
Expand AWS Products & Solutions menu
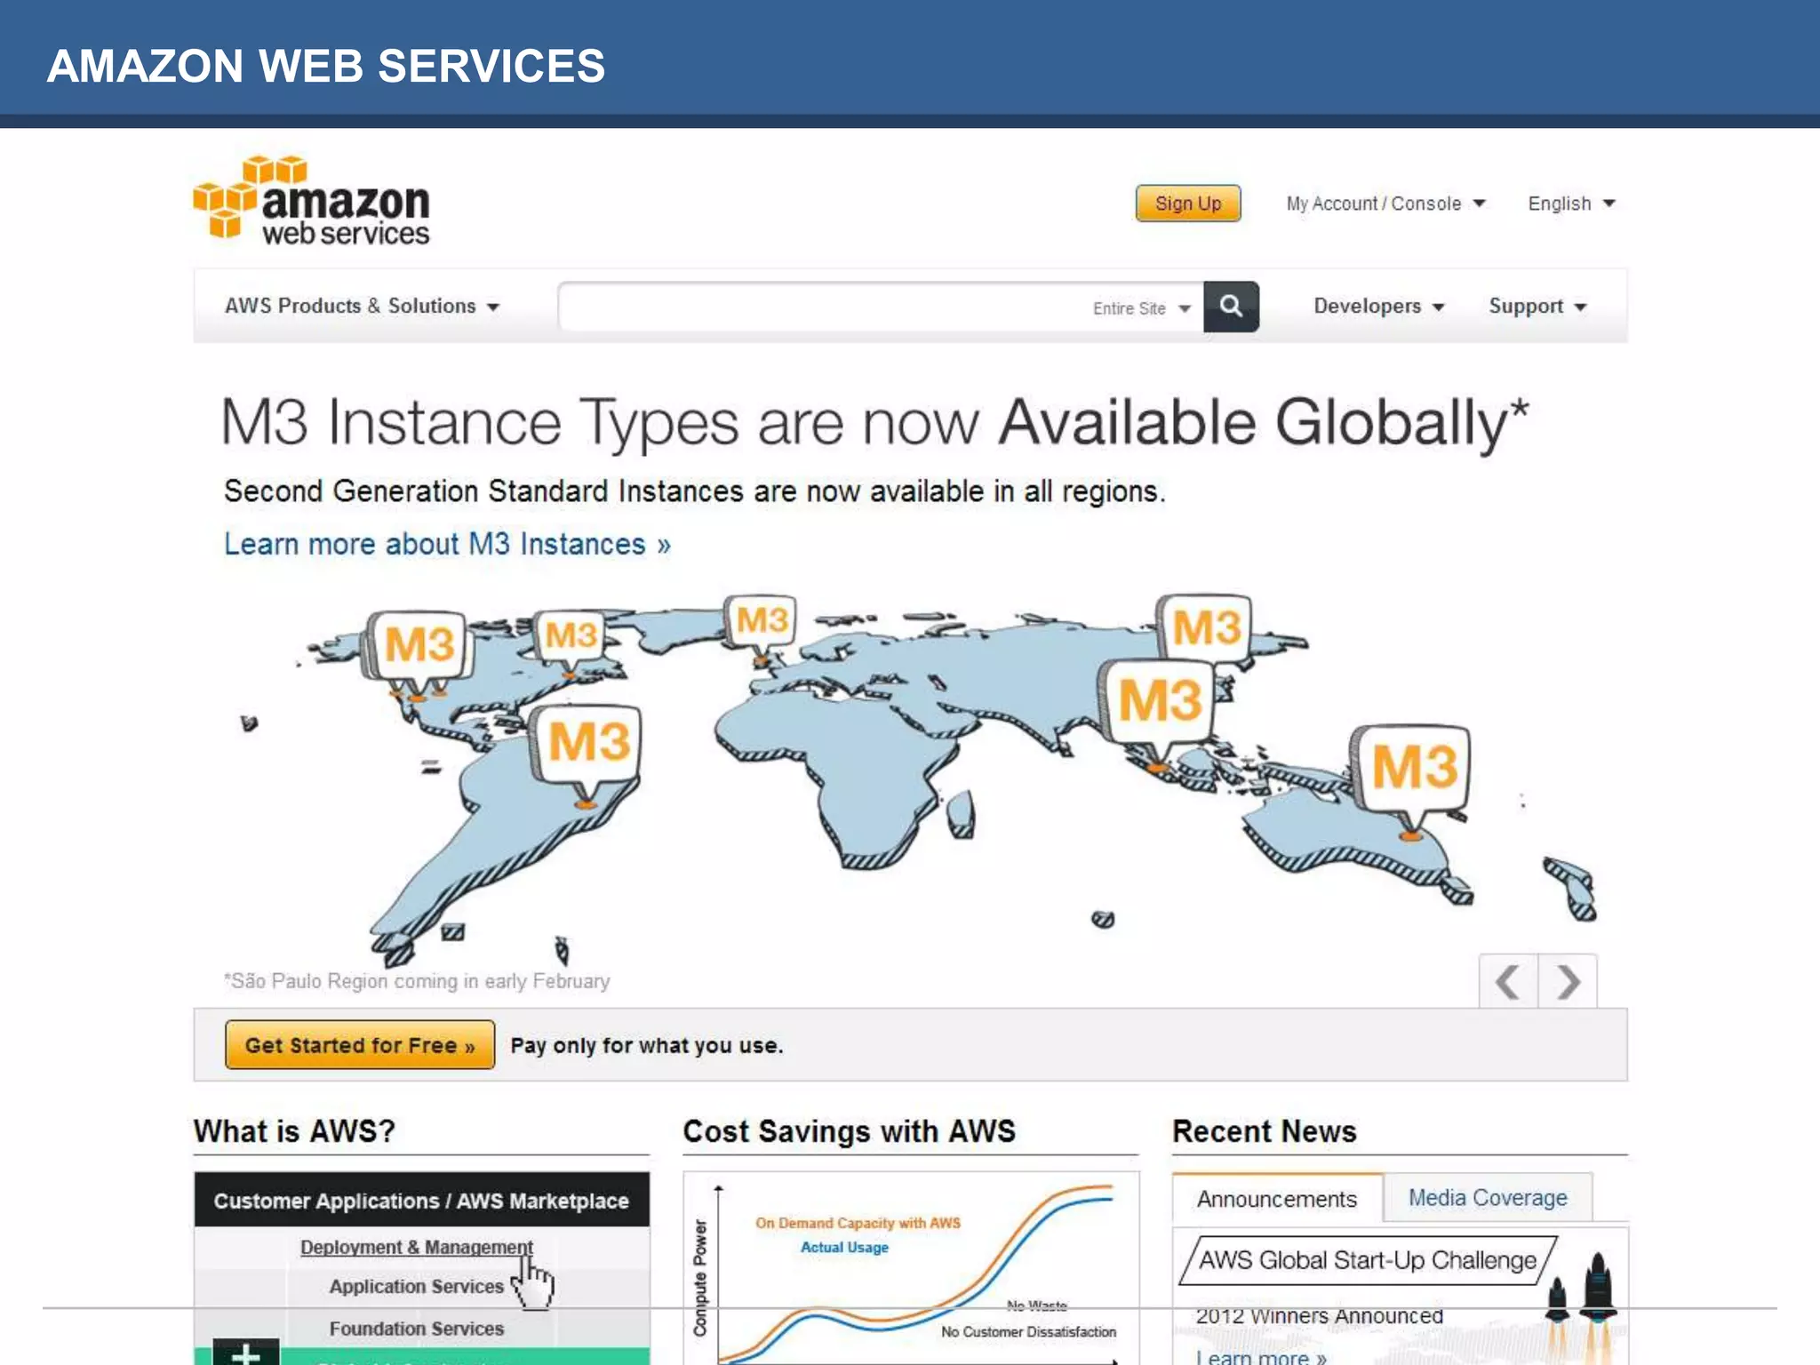(x=362, y=306)
